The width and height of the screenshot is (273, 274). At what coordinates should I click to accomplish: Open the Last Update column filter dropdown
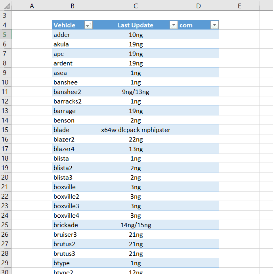point(174,25)
